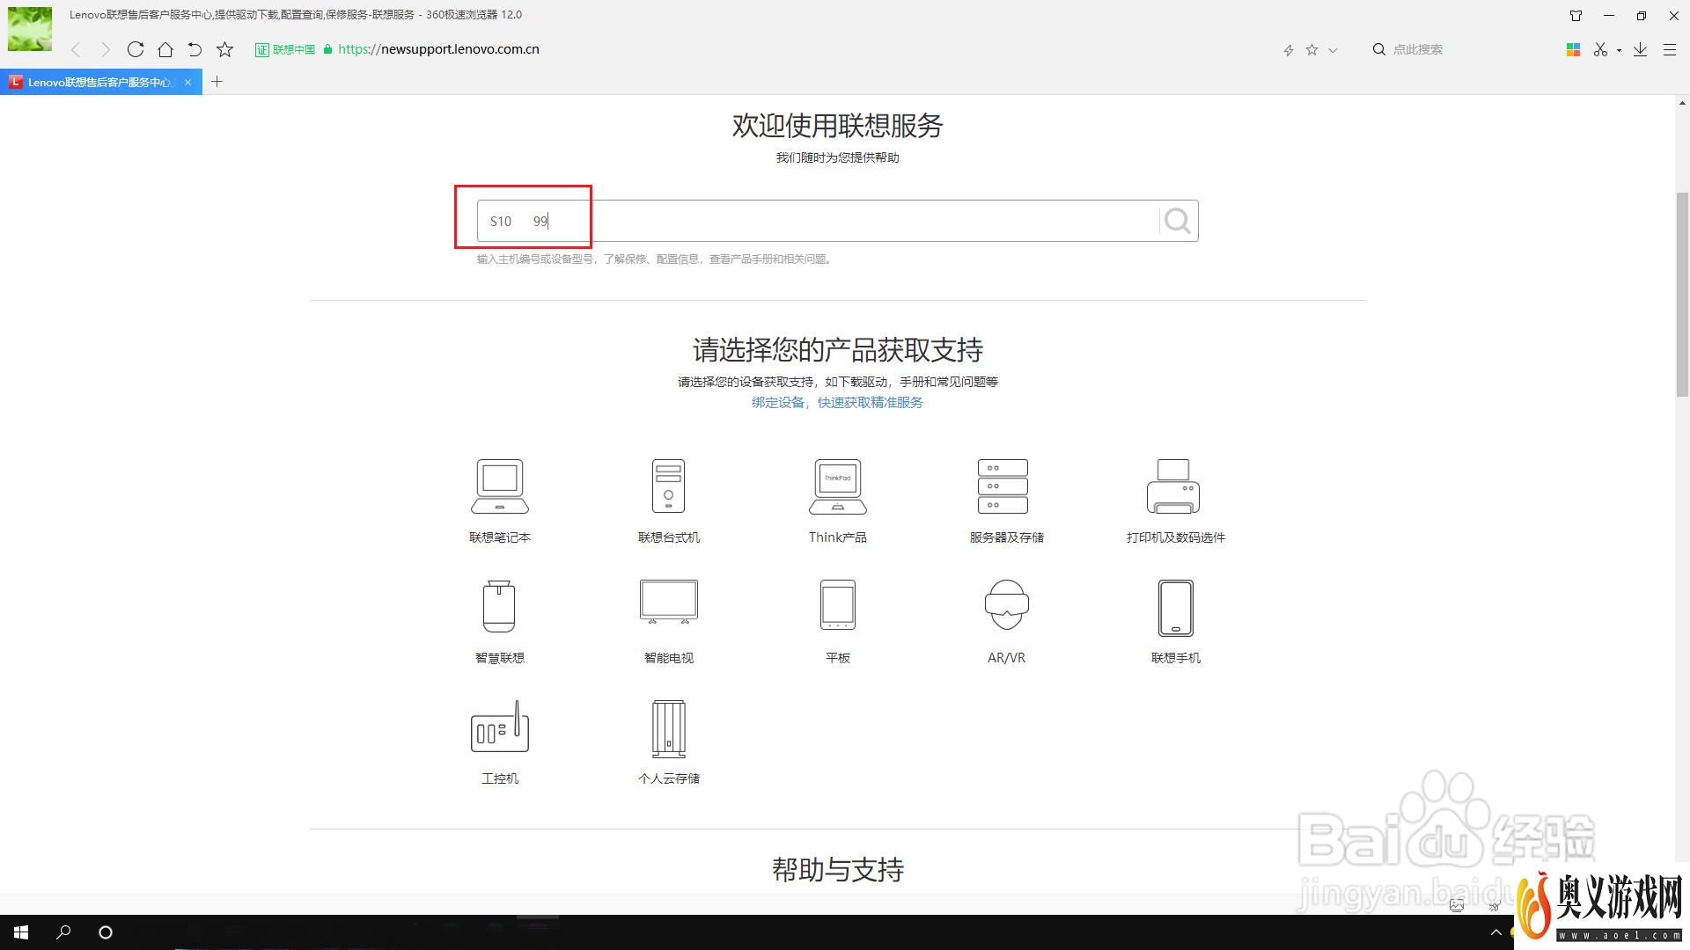
Task: Click the 服务器及存储 text label
Action: click(1007, 537)
